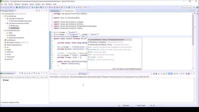Collapse the src/main/resources folder

click(x=3, y=30)
